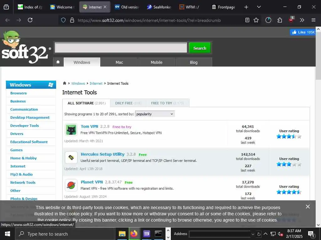Toggle reader view icon in address bar

[x=247, y=20]
